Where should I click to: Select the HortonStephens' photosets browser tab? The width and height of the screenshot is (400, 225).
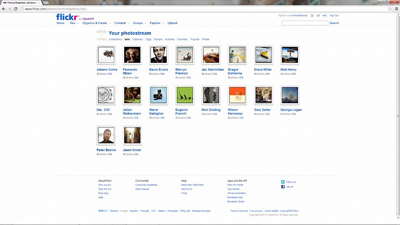pyautogui.click(x=21, y=2)
